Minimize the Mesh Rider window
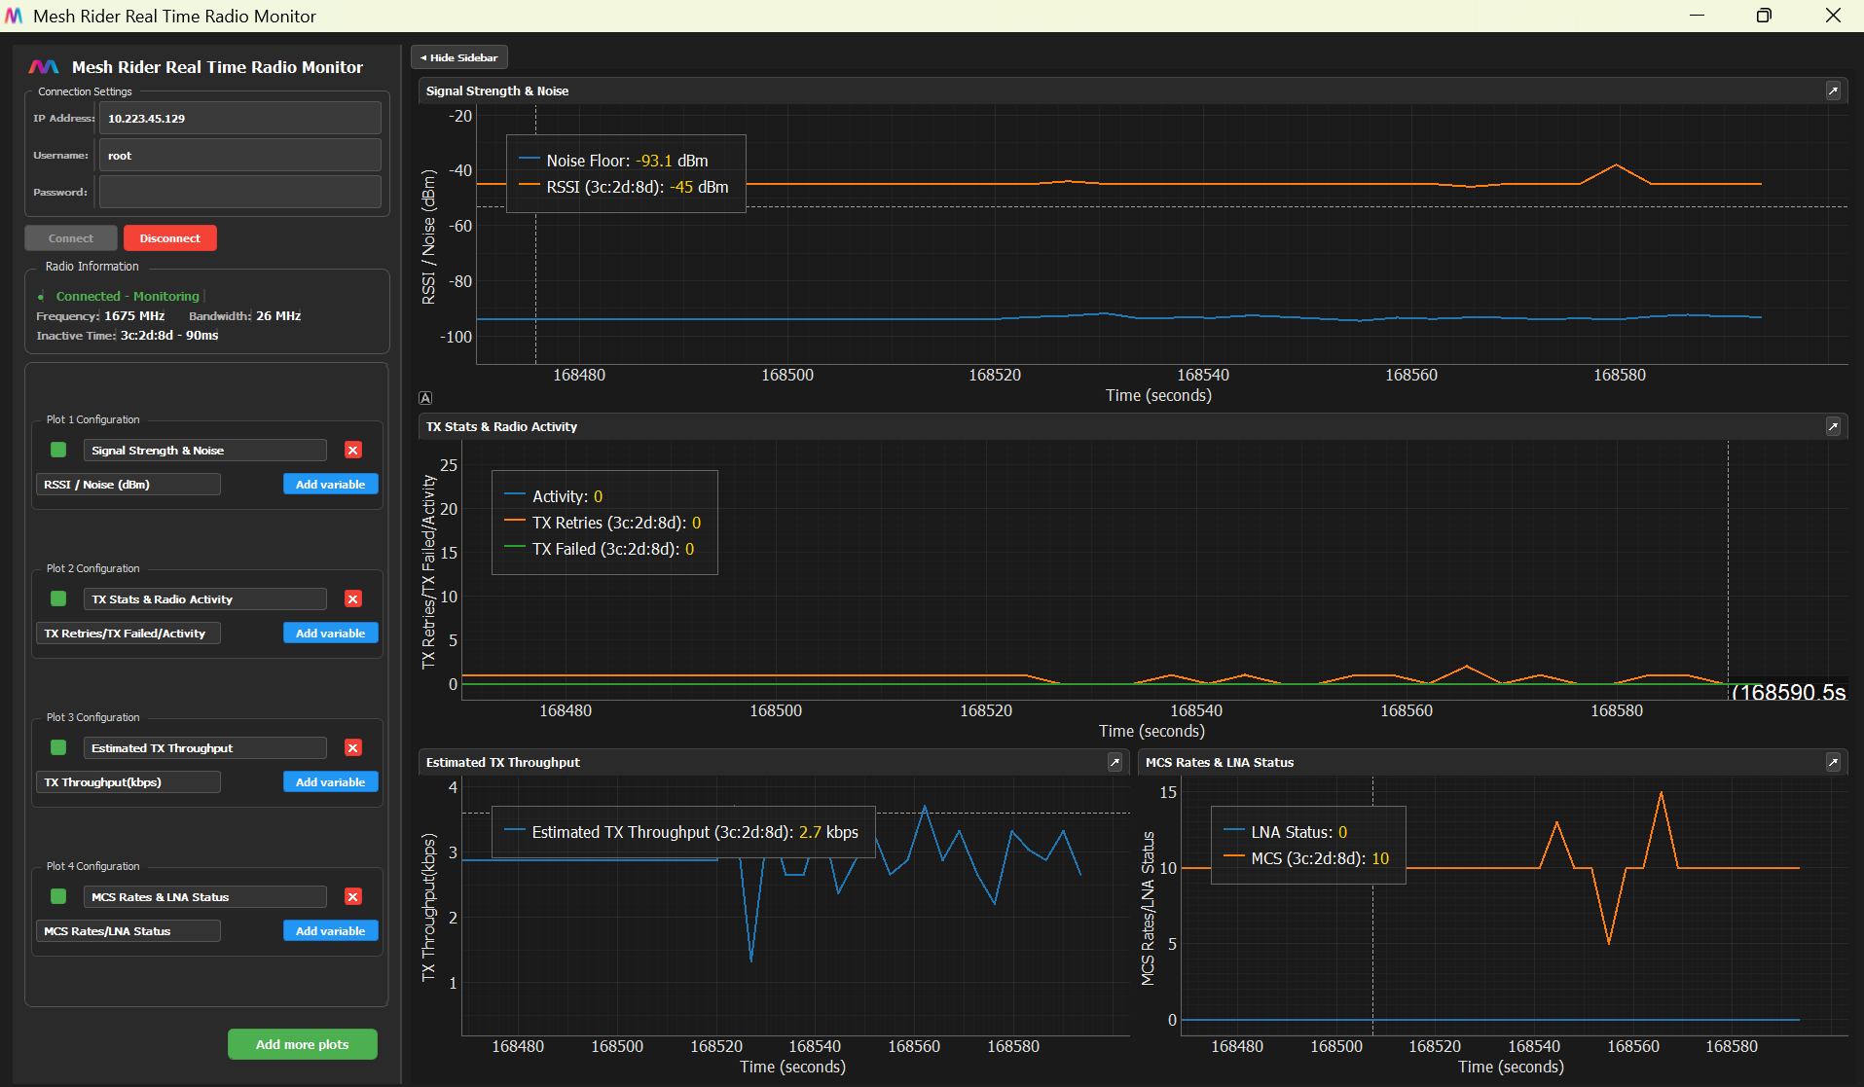The width and height of the screenshot is (1864, 1087). [1697, 16]
